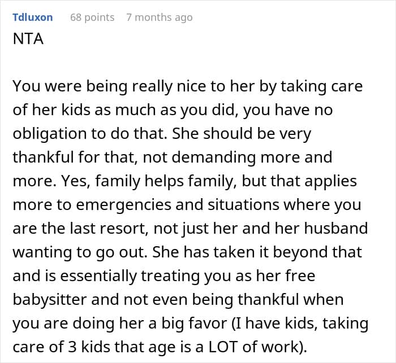The height and width of the screenshot is (363, 396).
Task: Click the word 'demanding' in the comment
Action: (213, 158)
